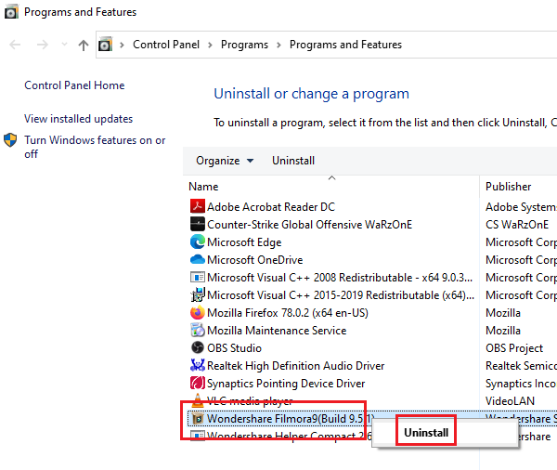Click the Publisher column header
Screen dimensions: 557x470
[x=509, y=187]
